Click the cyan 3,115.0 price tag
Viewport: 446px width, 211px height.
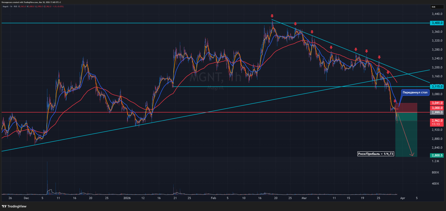pyautogui.click(x=436, y=86)
